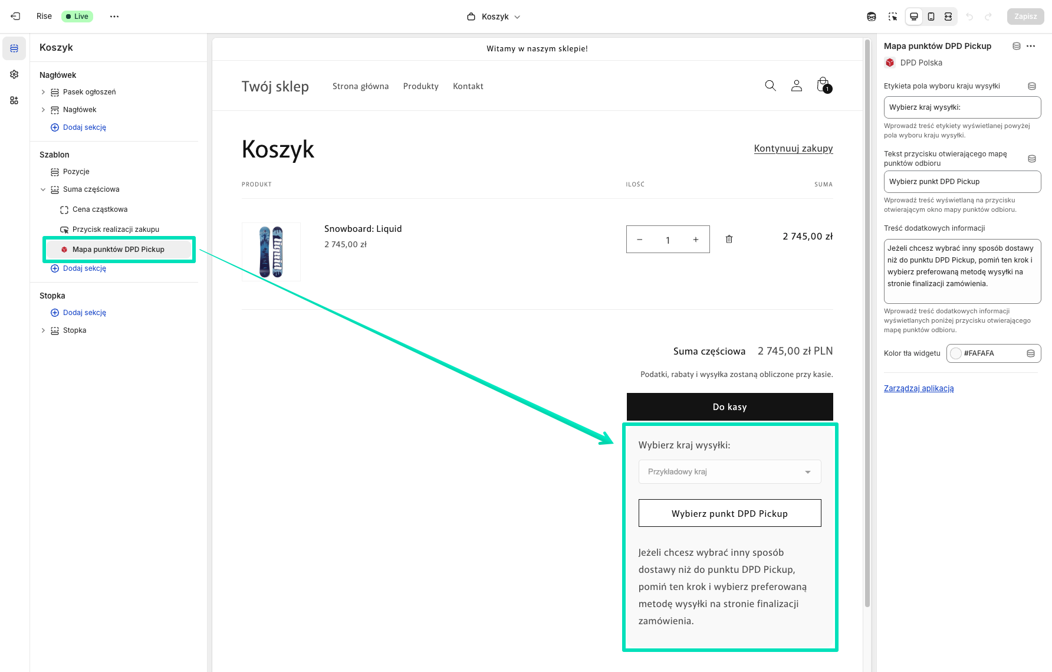This screenshot has height=672, width=1052.
Task: Click the Wybierz kraj wysyłki label input
Action: click(x=962, y=107)
